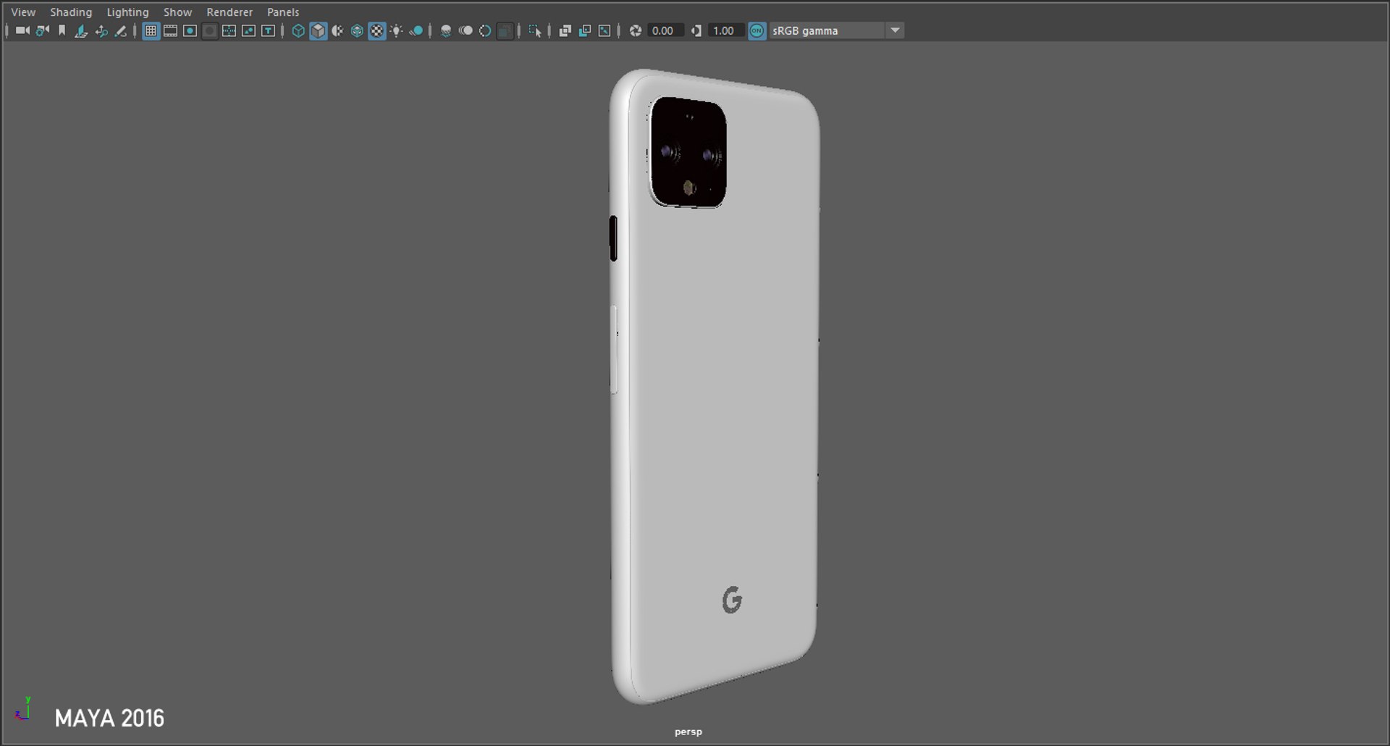Toggle multisample anti-aliasing icon
This screenshot has width=1390, height=746.
(485, 30)
